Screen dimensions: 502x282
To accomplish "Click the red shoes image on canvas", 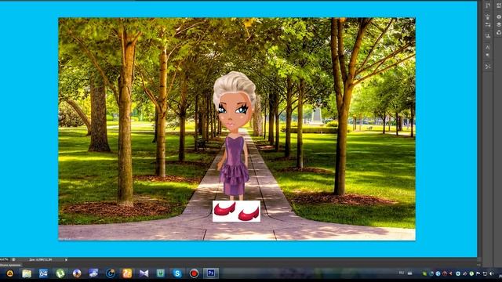I will click(236, 211).
